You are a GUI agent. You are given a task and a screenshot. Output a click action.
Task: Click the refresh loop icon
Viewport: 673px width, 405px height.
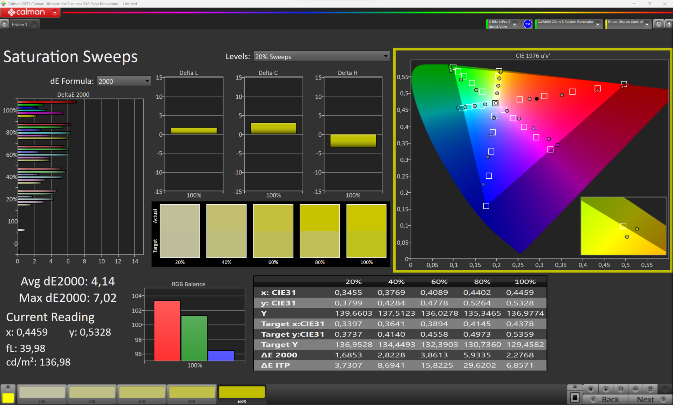[650, 389]
